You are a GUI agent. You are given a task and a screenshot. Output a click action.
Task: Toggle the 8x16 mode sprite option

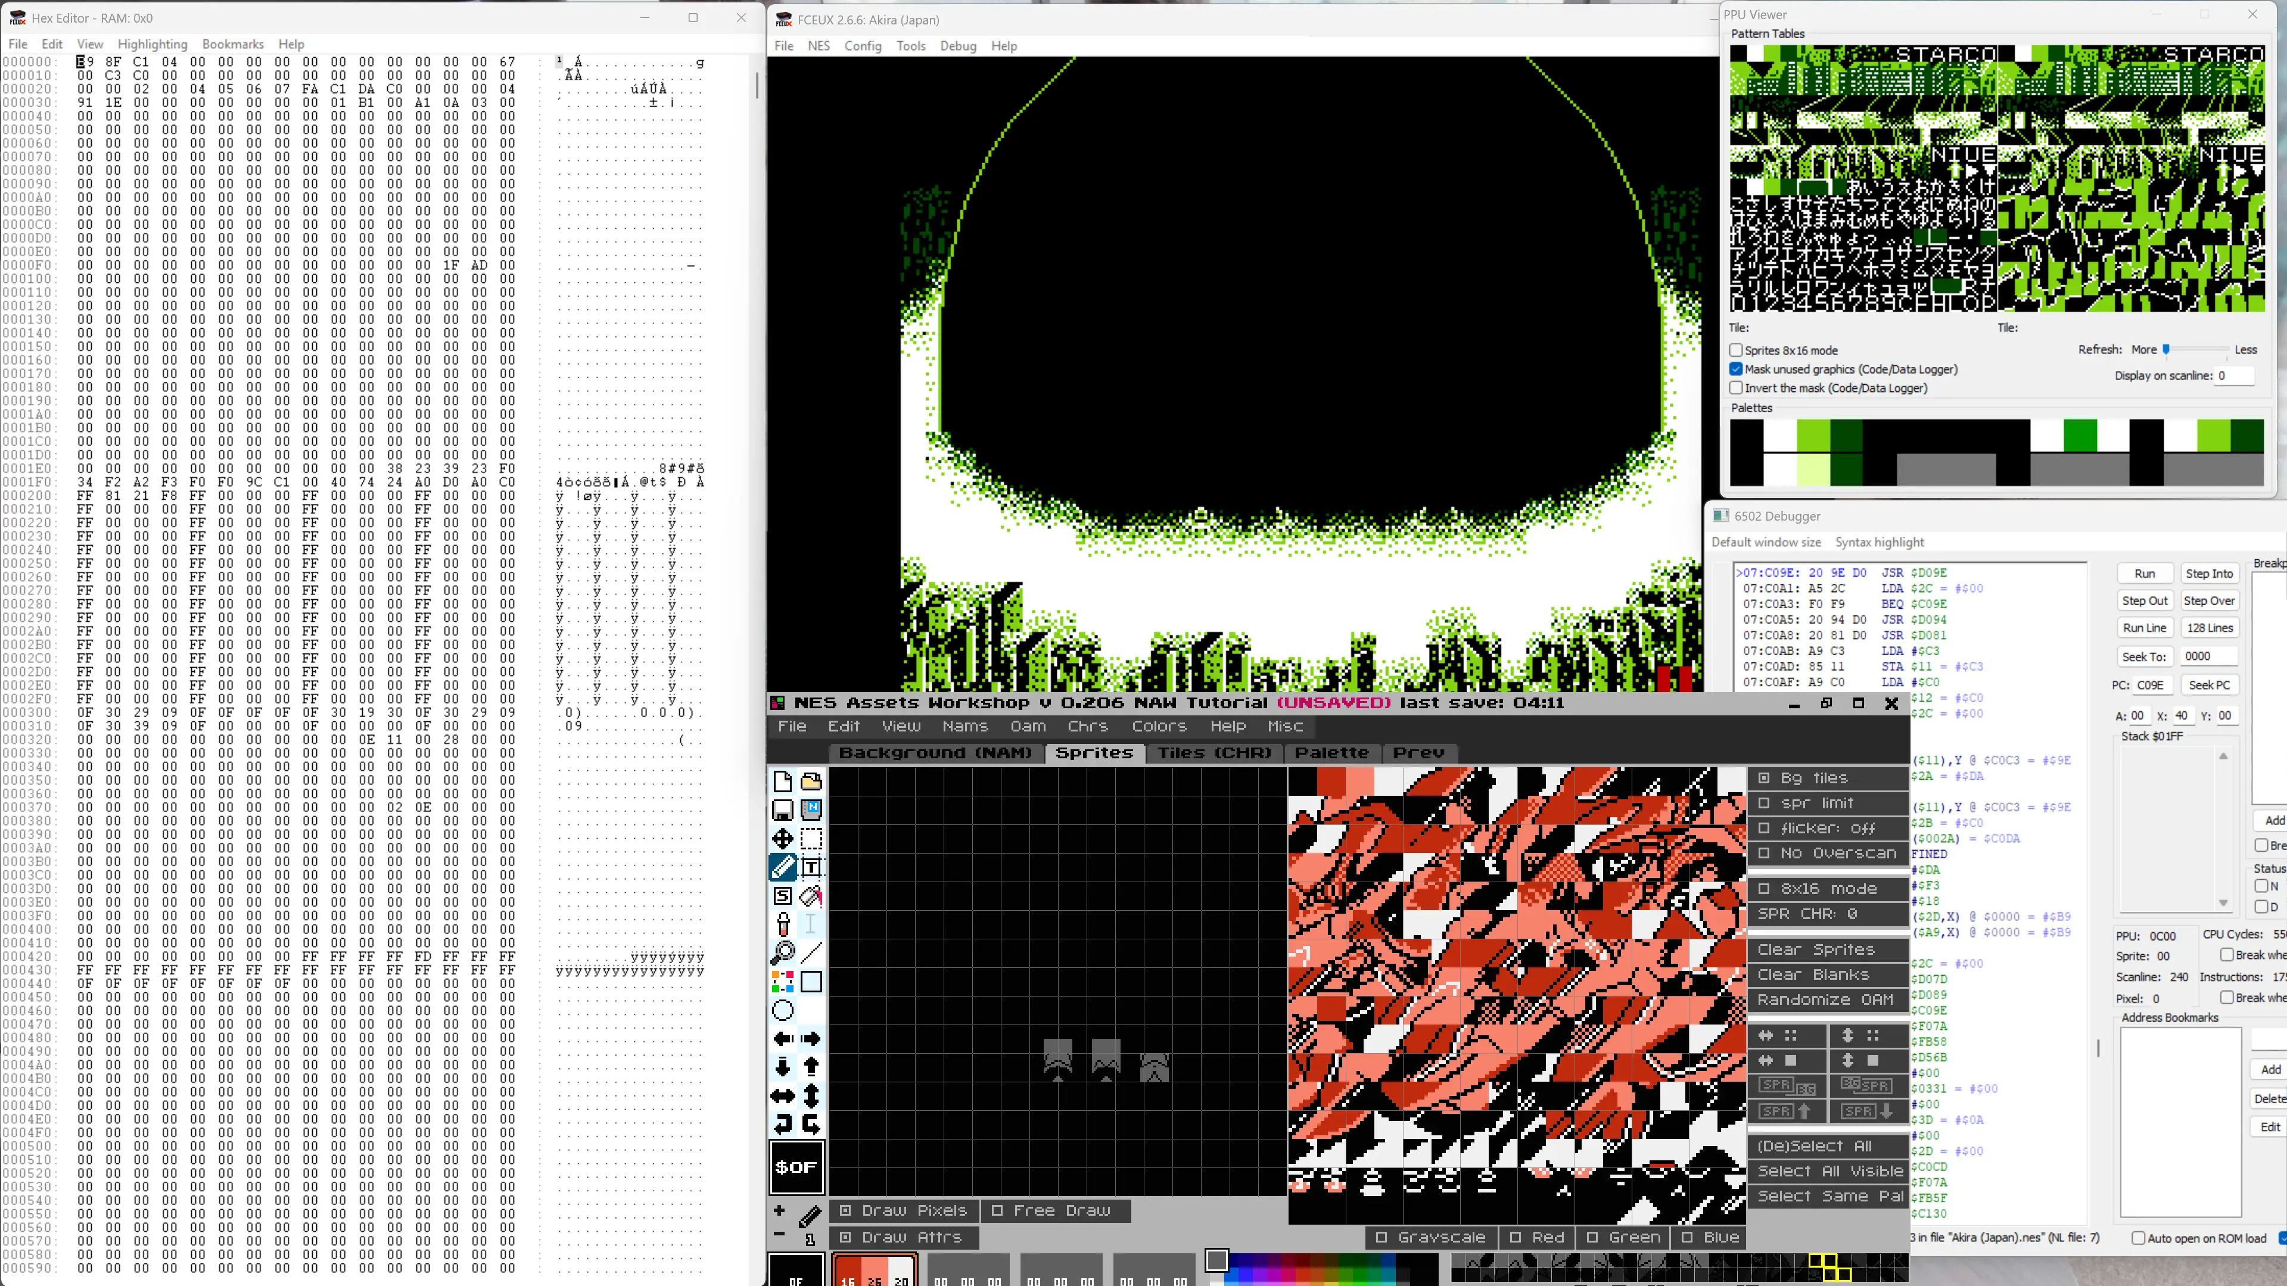[x=1764, y=888]
